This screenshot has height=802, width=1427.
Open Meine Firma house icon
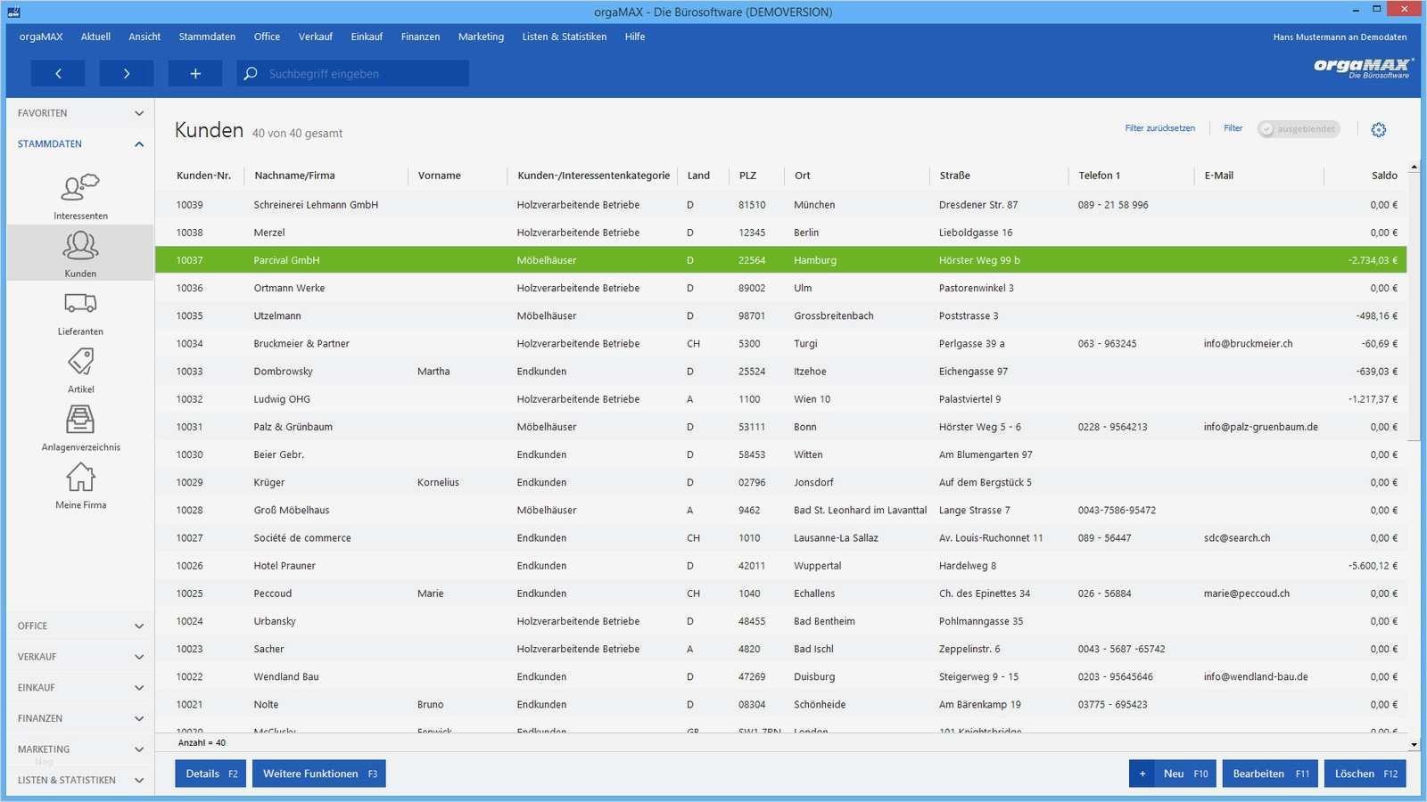point(80,478)
